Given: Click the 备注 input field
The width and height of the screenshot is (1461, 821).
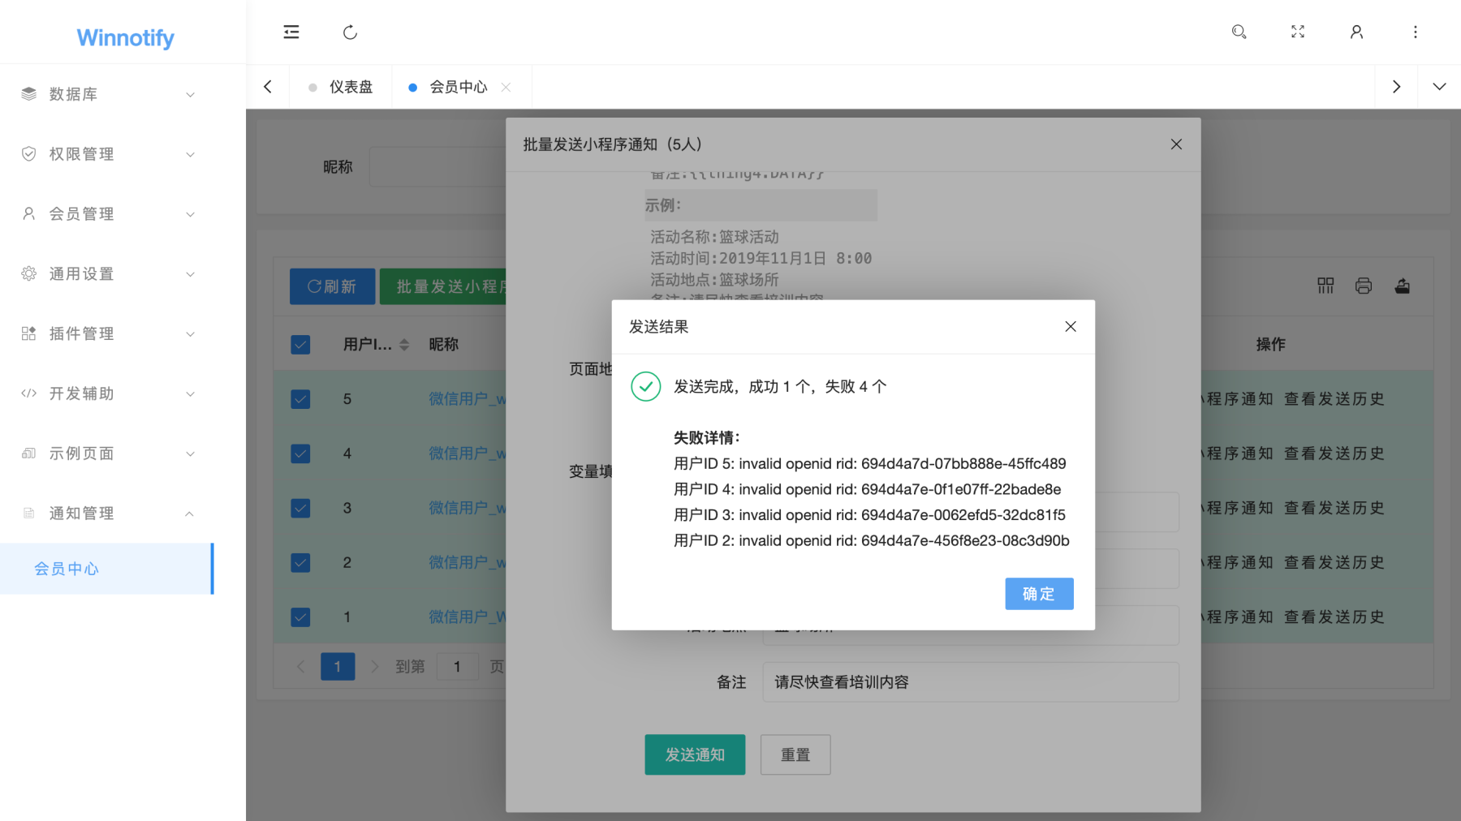Looking at the screenshot, I should tap(970, 682).
